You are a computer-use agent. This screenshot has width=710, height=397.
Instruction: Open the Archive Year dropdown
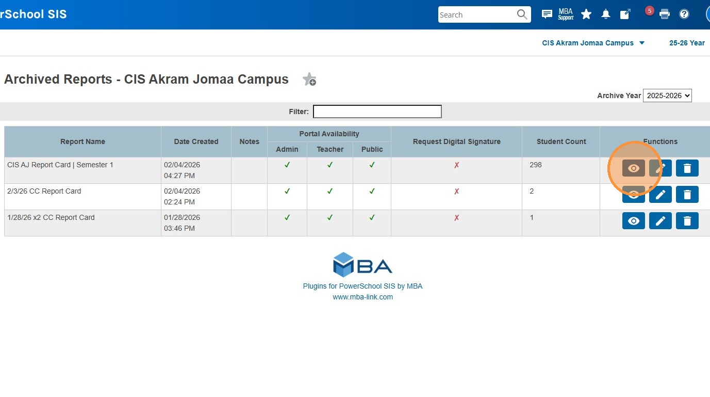click(x=667, y=96)
